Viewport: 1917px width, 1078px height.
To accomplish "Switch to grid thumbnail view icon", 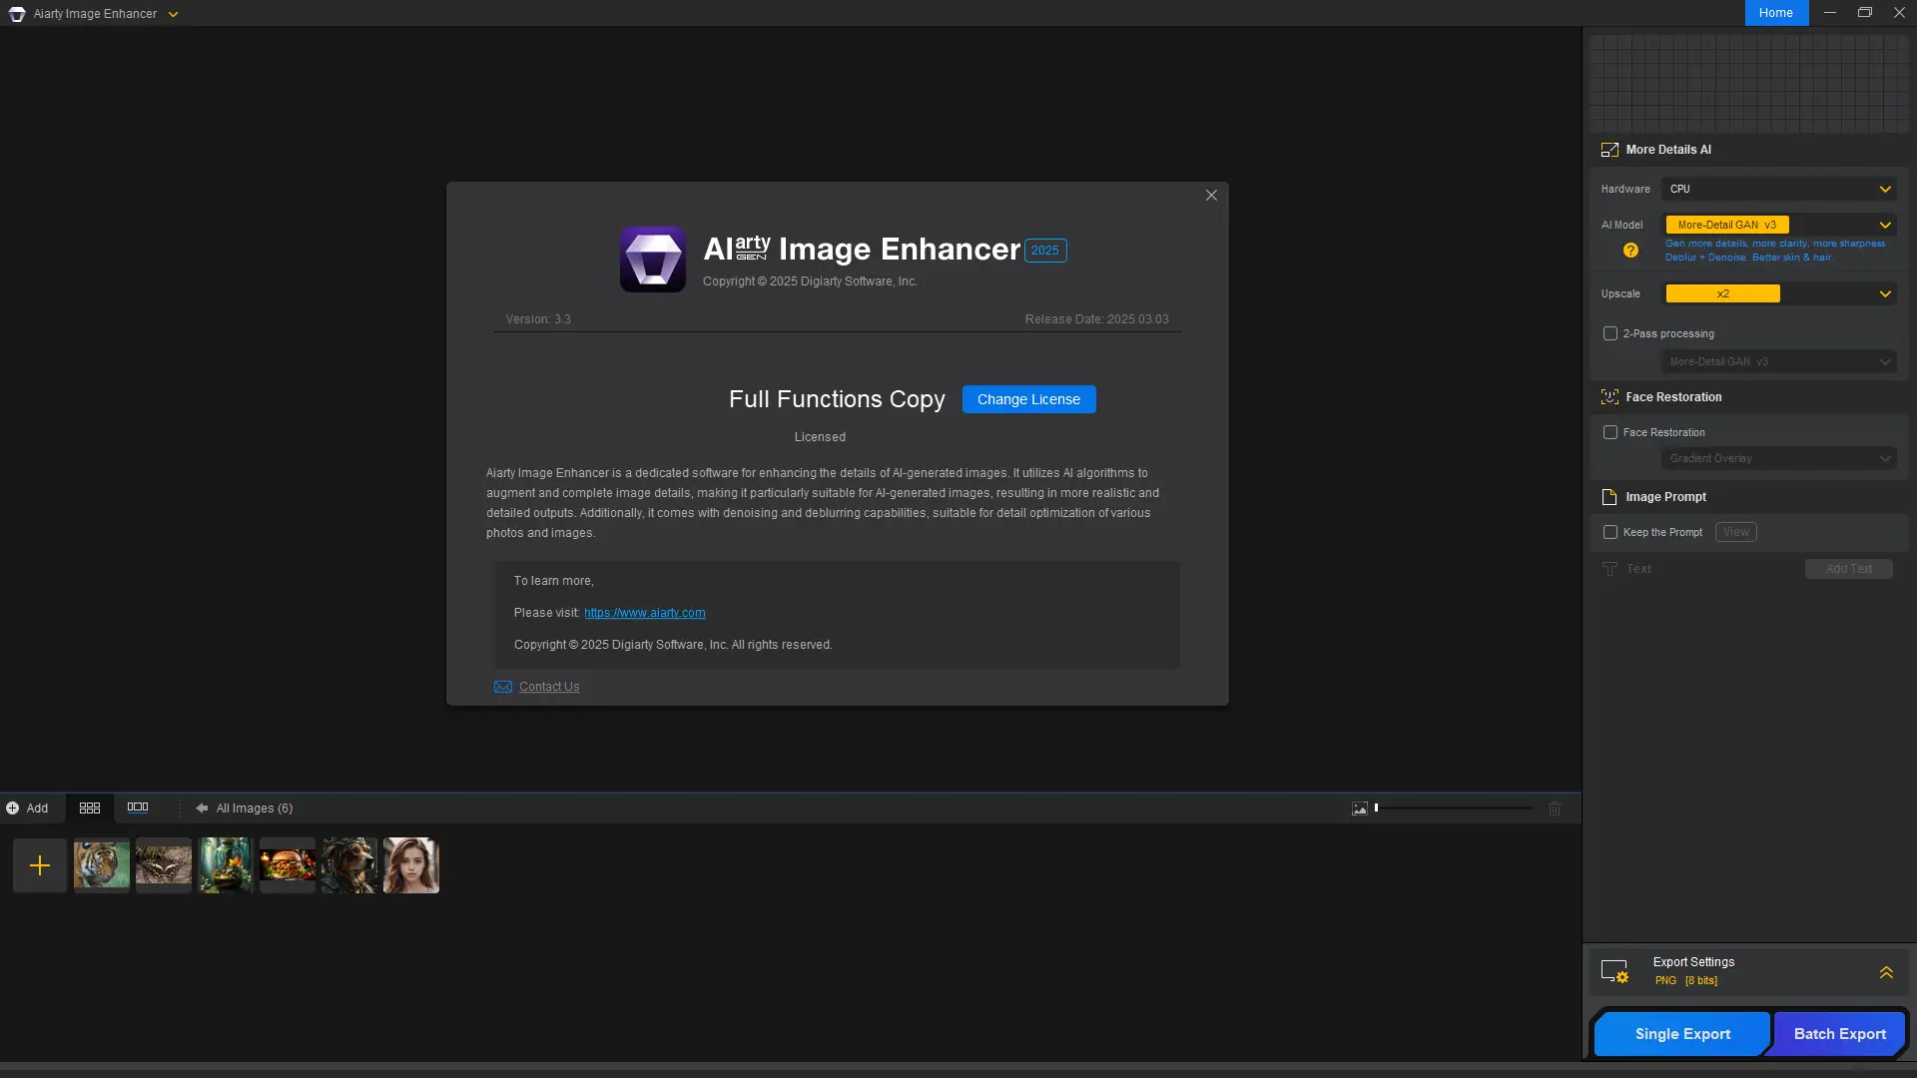I will pos(90,808).
